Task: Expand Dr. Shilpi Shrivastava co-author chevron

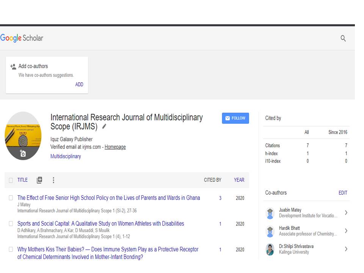Action: pyautogui.click(x=346, y=249)
